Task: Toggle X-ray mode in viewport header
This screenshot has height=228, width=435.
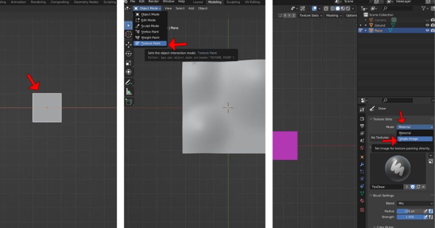Action: pyautogui.click(x=326, y=9)
